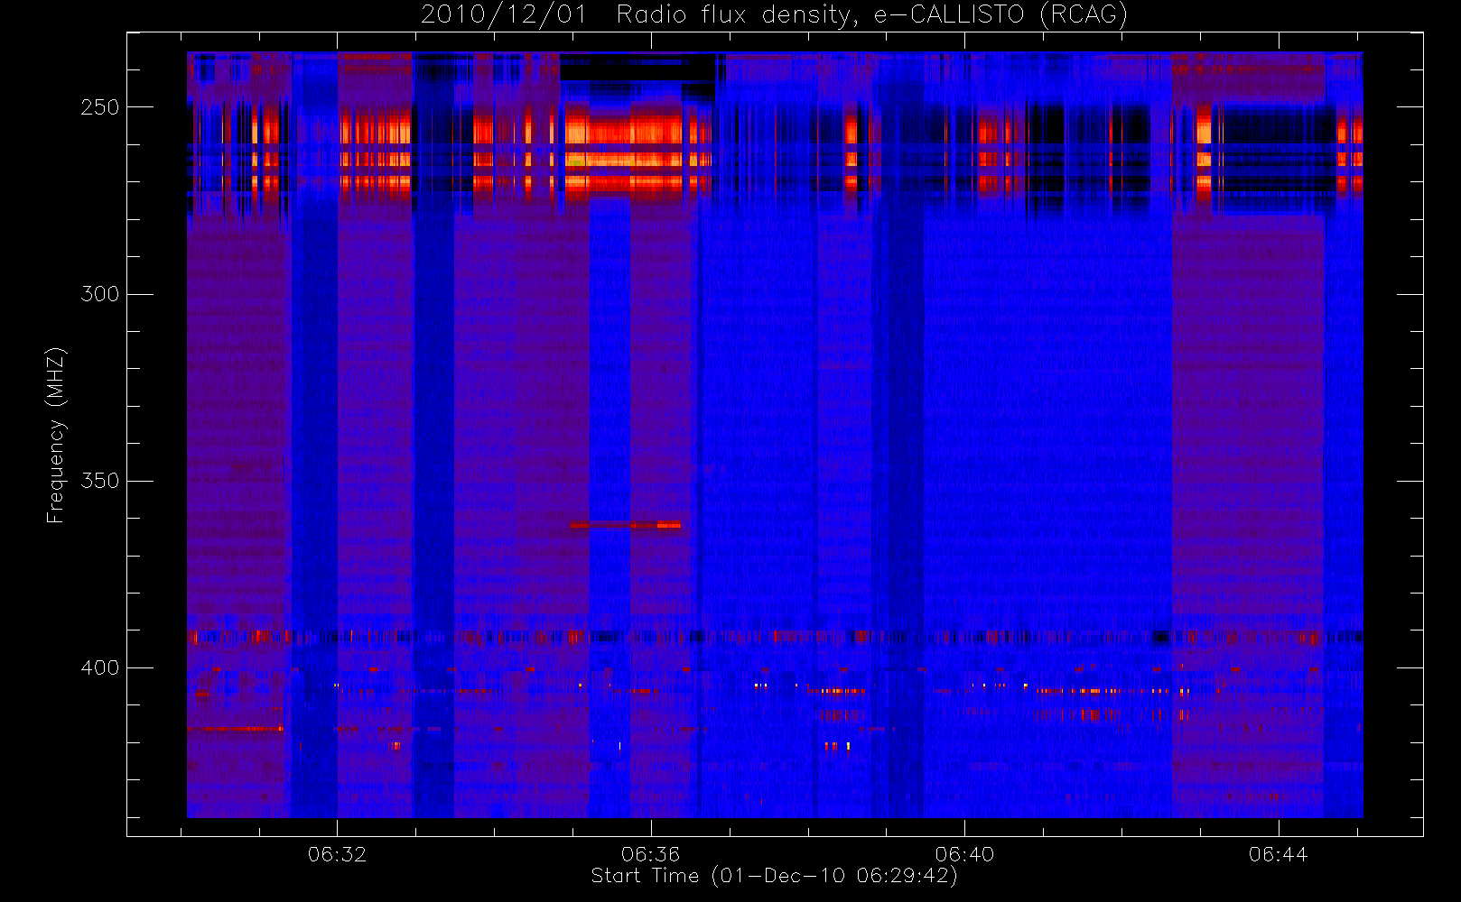
Task: Click the 06:44 time tick label
Action: pos(1278,854)
